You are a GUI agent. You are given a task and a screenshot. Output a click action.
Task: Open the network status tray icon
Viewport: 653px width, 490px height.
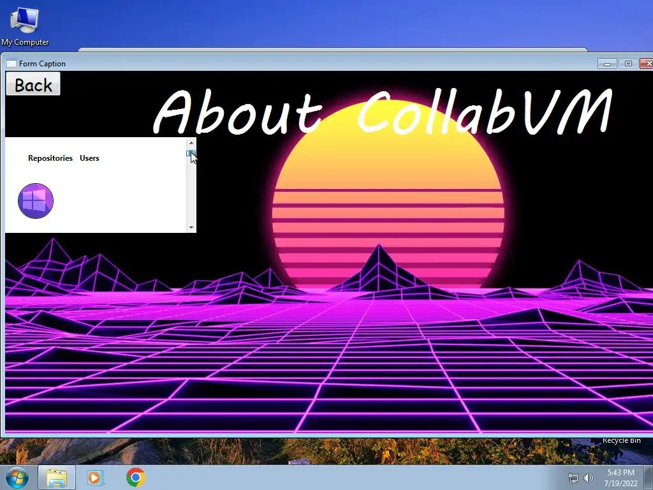pos(573,478)
